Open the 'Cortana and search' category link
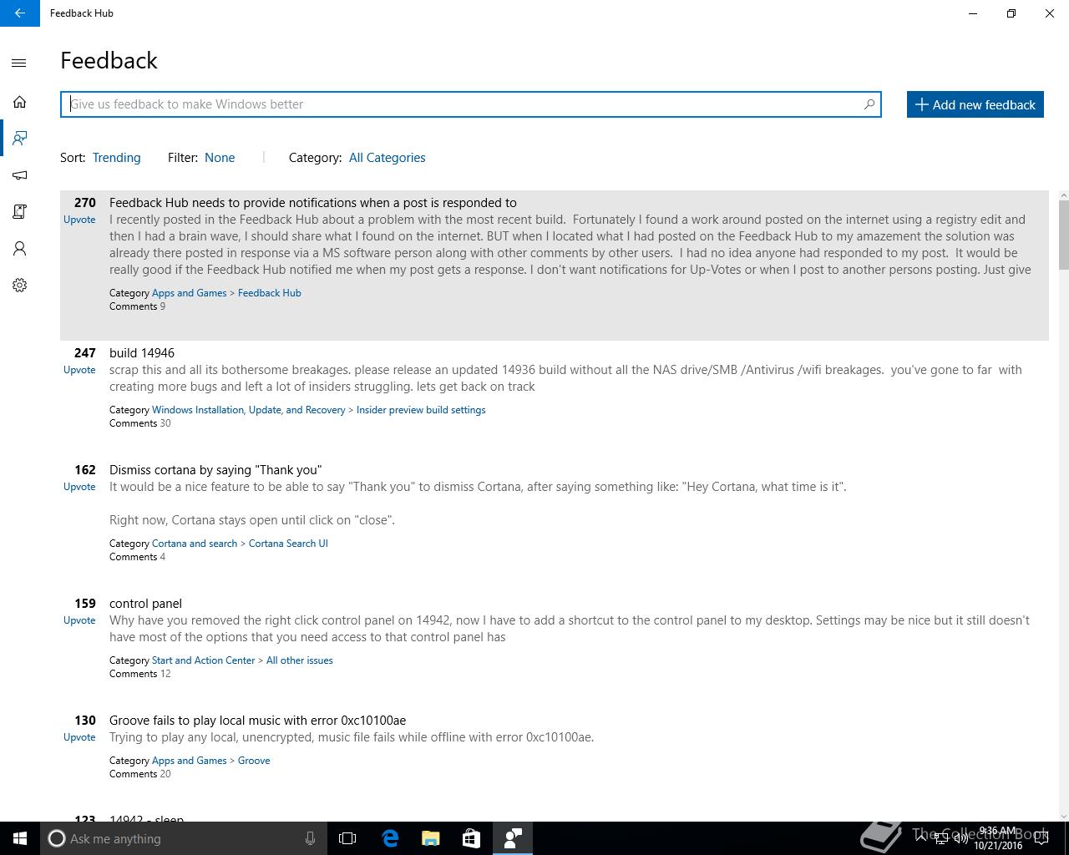This screenshot has width=1069, height=855. (x=195, y=544)
